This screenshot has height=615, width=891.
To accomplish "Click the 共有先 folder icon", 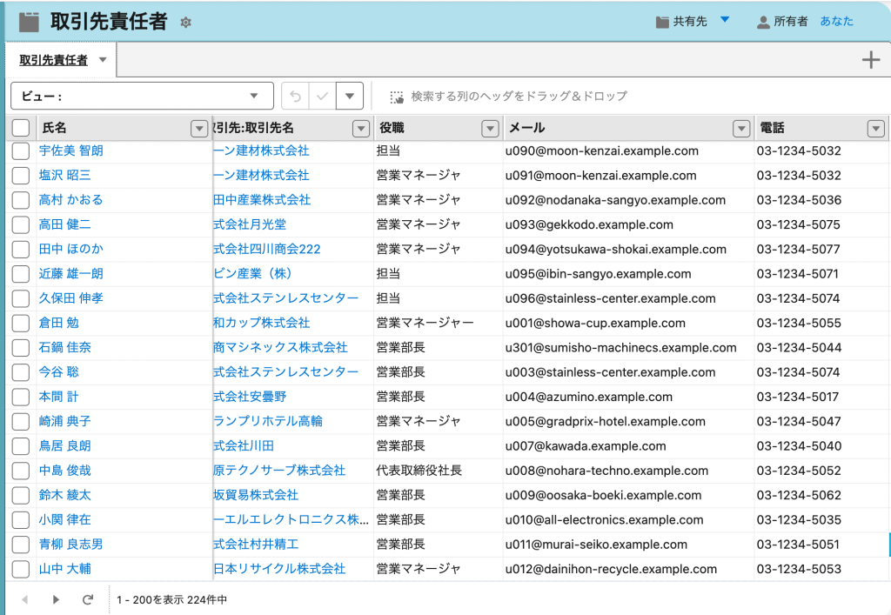I will pyautogui.click(x=662, y=22).
